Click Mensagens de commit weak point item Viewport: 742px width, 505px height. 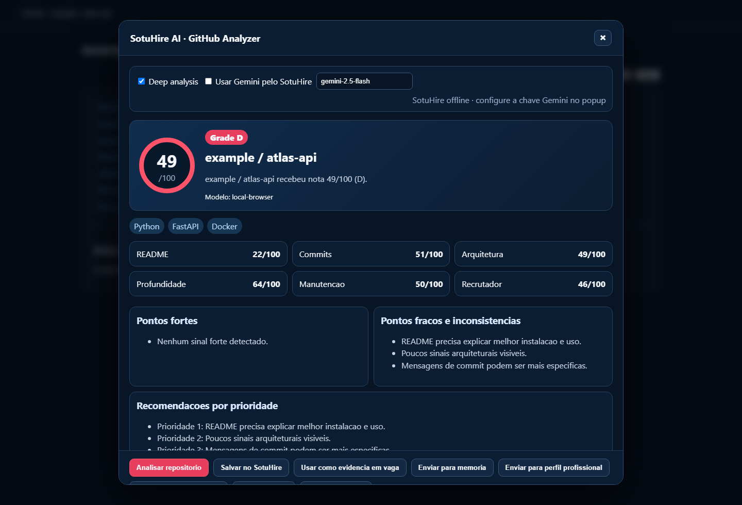click(494, 365)
